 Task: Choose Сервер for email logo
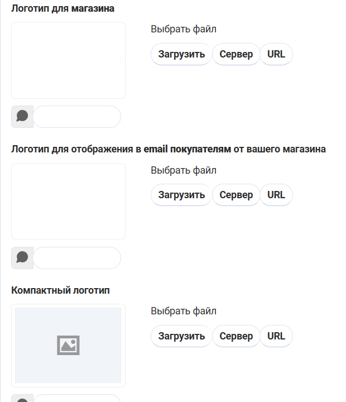pyautogui.click(x=236, y=195)
